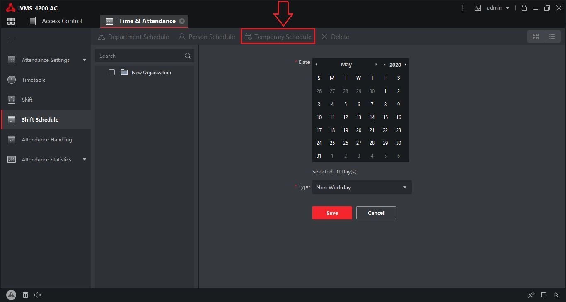Go to next month in calendar
Viewport: 566px width, 302px height.
click(x=376, y=65)
